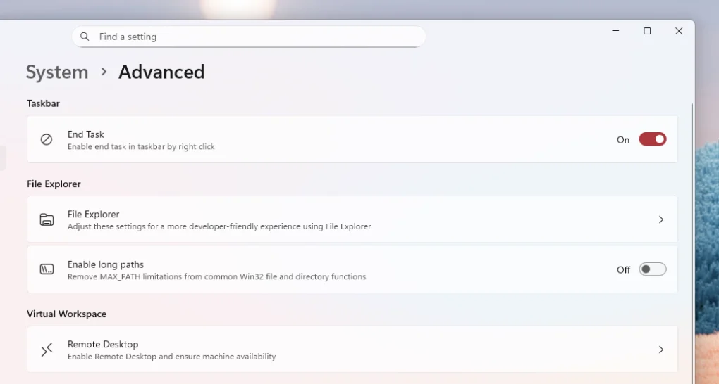The image size is (719, 384).
Task: Minimize the Settings window
Action: tap(615, 31)
